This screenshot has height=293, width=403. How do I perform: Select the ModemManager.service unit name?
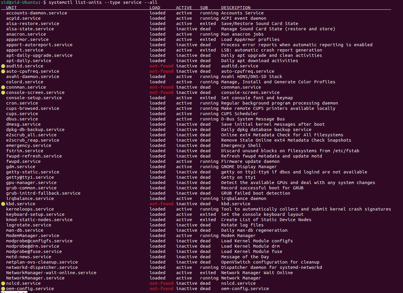(32, 236)
